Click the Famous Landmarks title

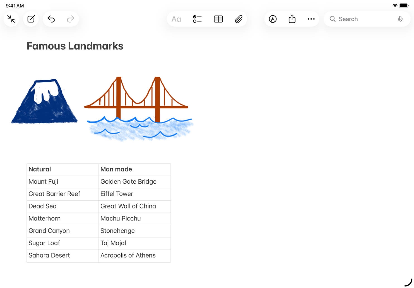(75, 46)
